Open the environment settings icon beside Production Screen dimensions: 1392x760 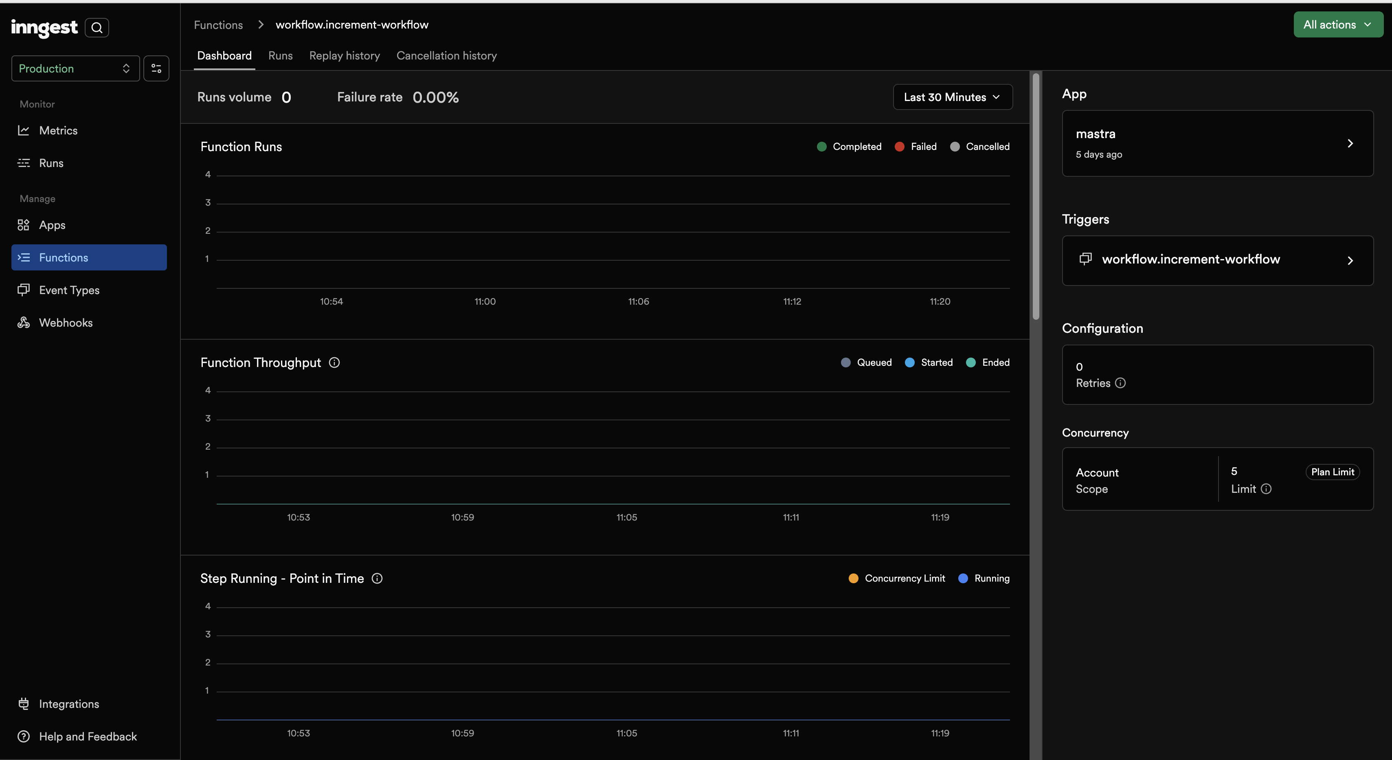(156, 68)
